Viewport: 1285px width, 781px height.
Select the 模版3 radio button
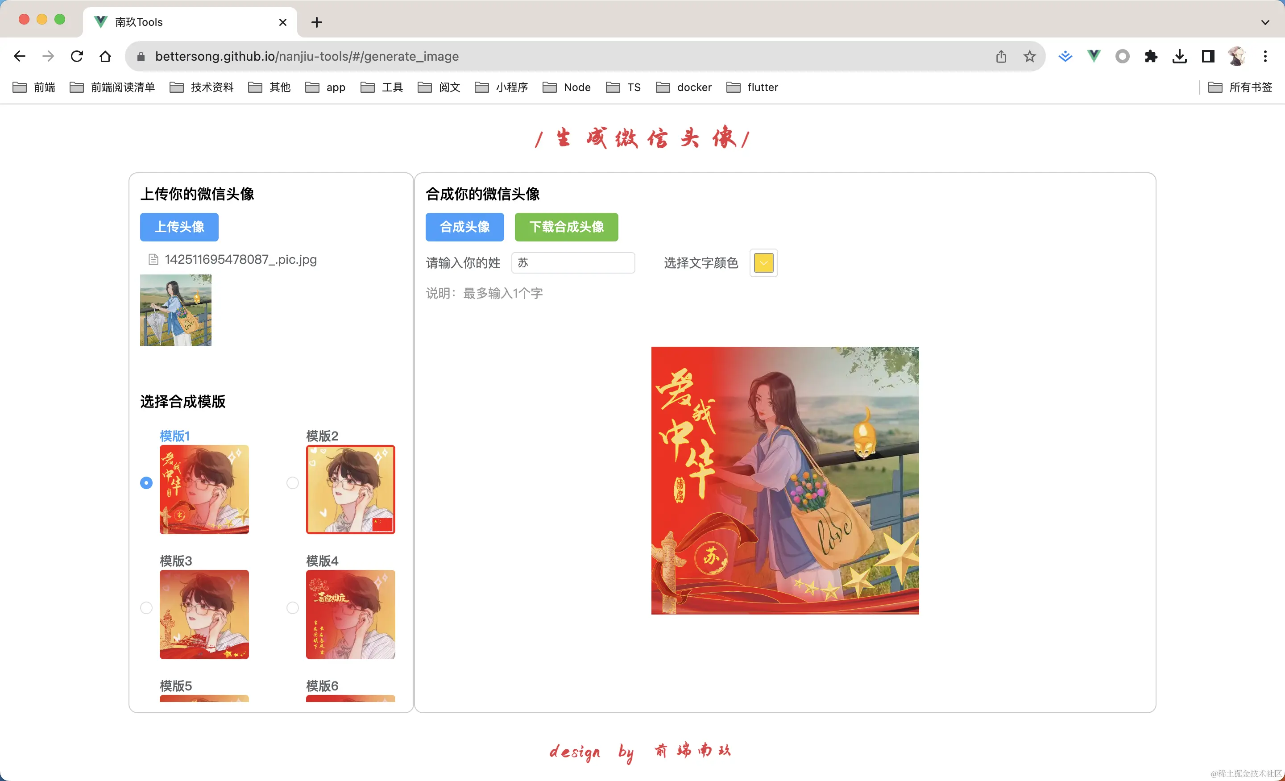[146, 608]
